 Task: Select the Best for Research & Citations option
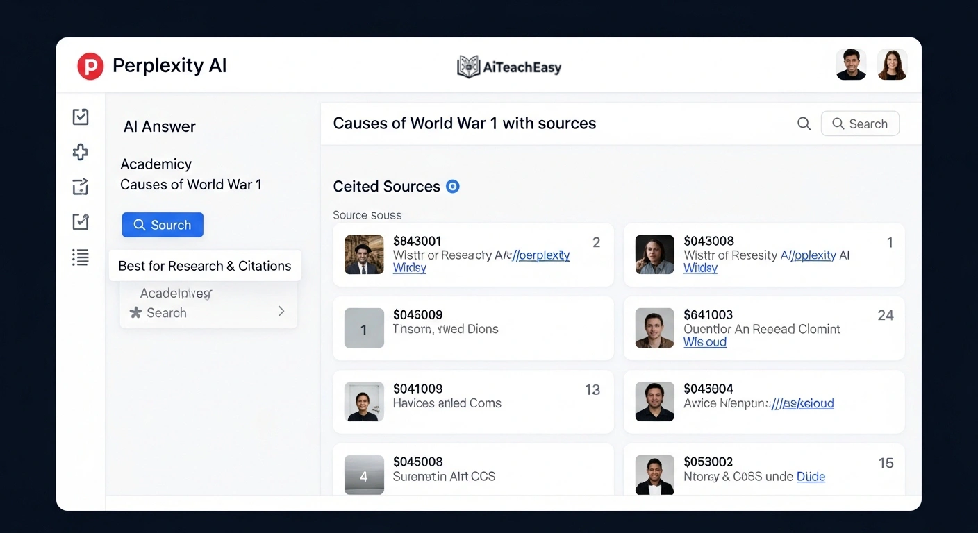(205, 266)
